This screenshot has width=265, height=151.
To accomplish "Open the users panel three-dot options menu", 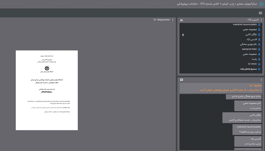I will 261,20.
